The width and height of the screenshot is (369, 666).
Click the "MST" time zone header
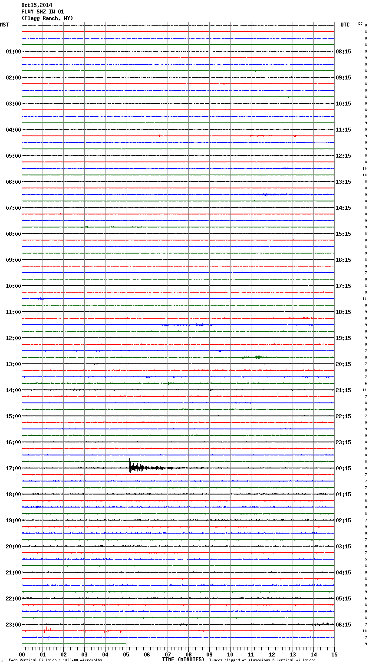pyautogui.click(x=4, y=25)
